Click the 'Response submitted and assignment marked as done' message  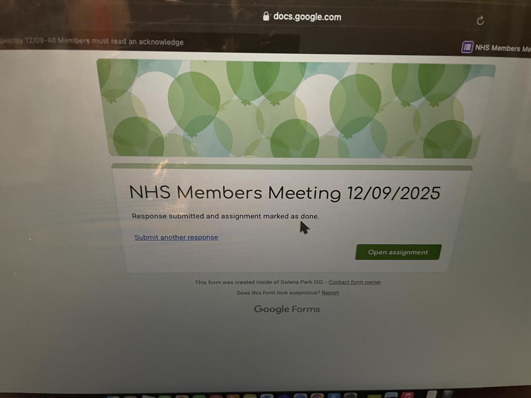point(226,216)
